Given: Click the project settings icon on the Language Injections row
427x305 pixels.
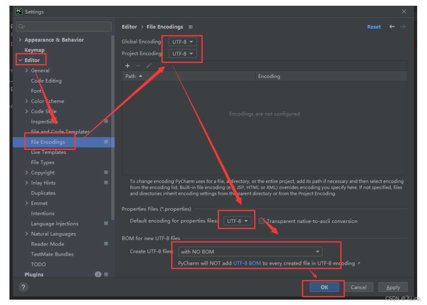Looking at the screenshot, I should 106,223.
